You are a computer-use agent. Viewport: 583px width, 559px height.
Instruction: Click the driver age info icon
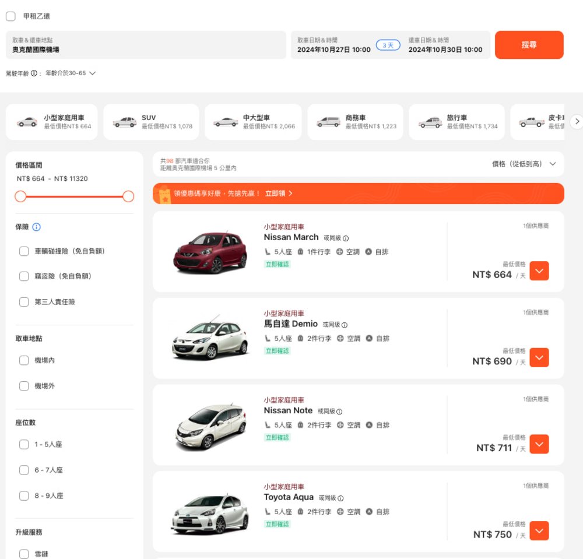tap(34, 73)
